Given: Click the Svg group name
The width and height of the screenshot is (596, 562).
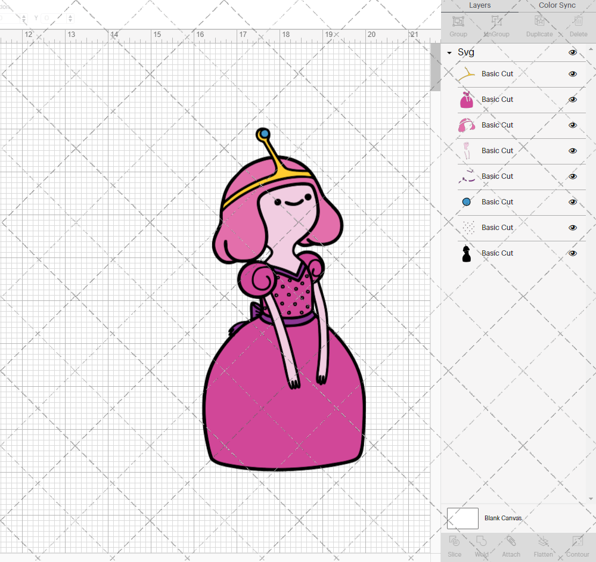Looking at the screenshot, I should 465,52.
